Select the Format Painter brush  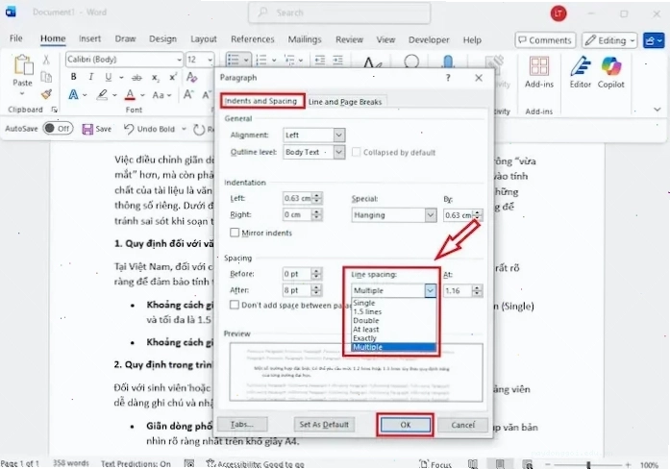click(46, 94)
